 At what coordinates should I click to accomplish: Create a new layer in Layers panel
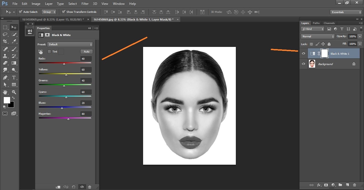pyautogui.click(x=347, y=185)
